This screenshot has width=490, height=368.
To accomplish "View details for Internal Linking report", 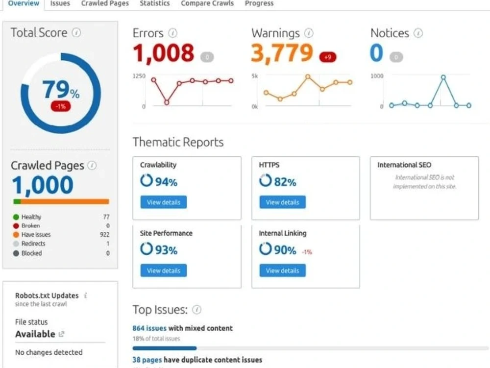I will pos(283,270).
